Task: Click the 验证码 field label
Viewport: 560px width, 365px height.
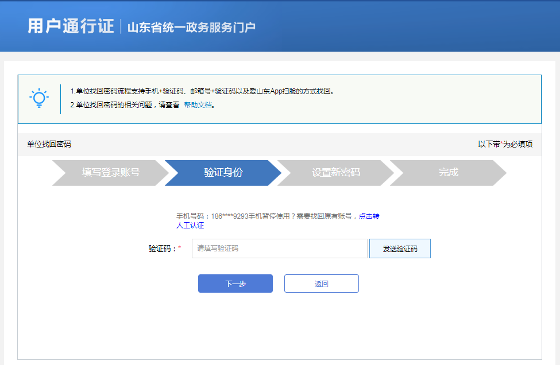Action: click(162, 248)
